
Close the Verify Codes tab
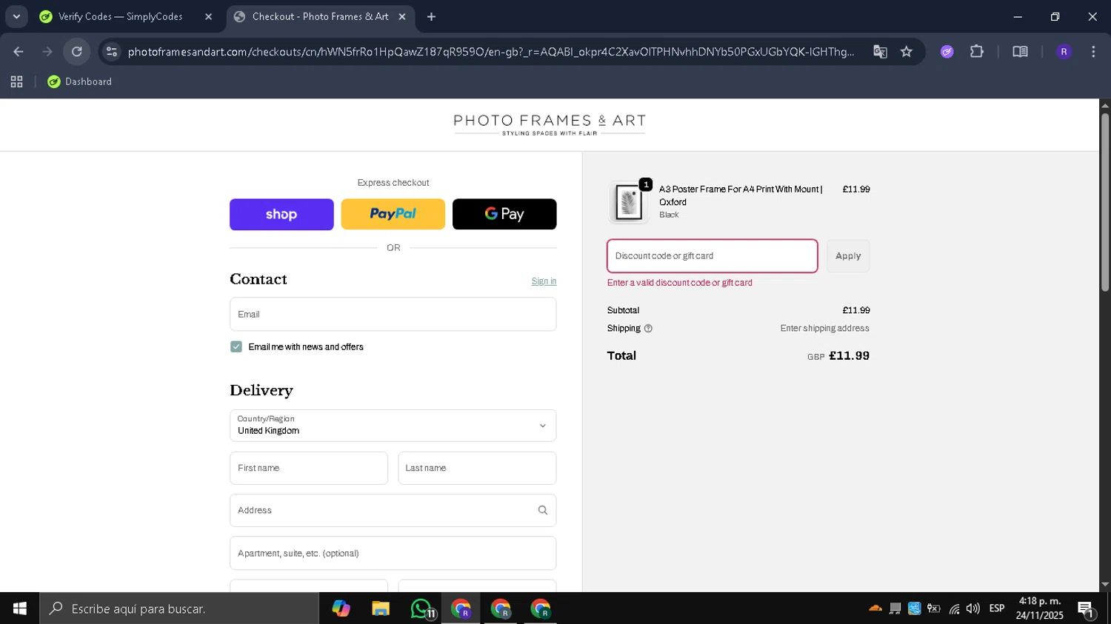[208, 16]
